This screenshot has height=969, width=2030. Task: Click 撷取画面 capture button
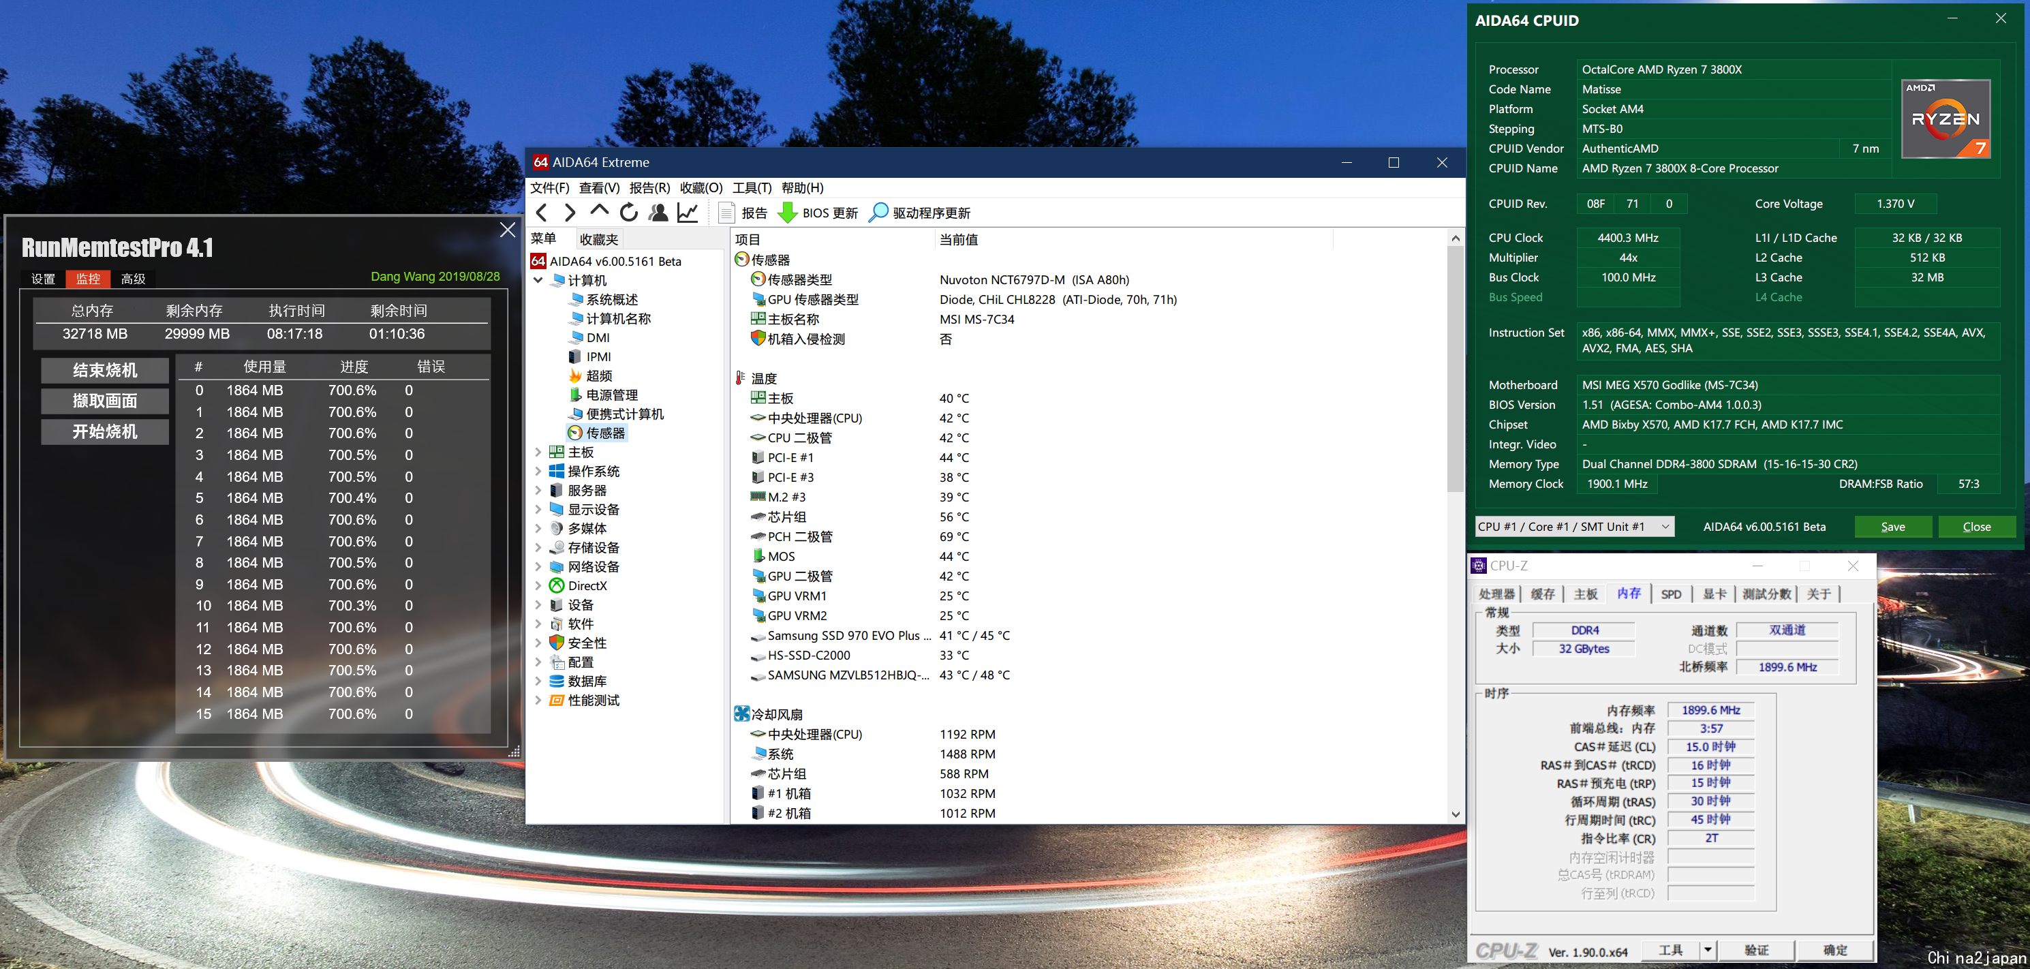pos(105,401)
